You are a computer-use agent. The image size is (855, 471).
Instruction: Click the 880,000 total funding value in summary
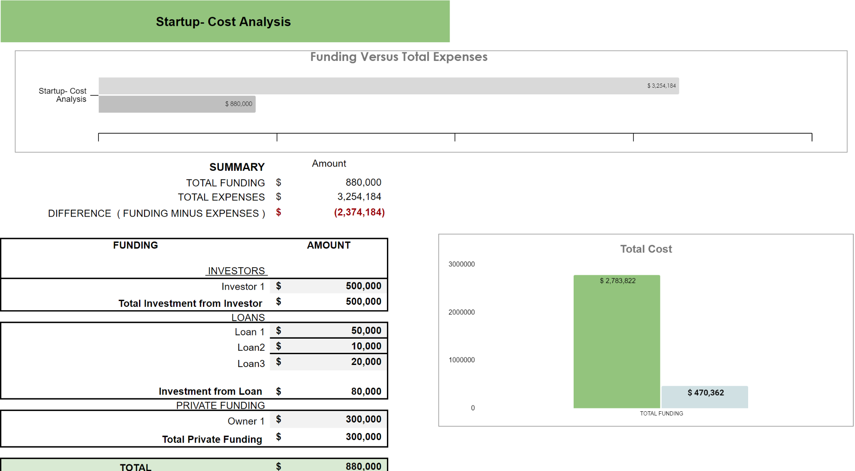click(363, 182)
